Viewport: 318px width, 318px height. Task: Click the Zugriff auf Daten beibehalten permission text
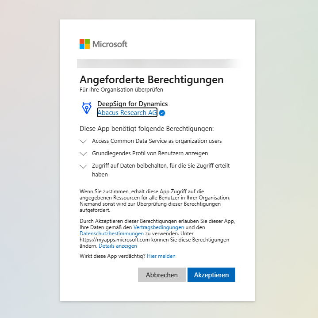[161, 170]
